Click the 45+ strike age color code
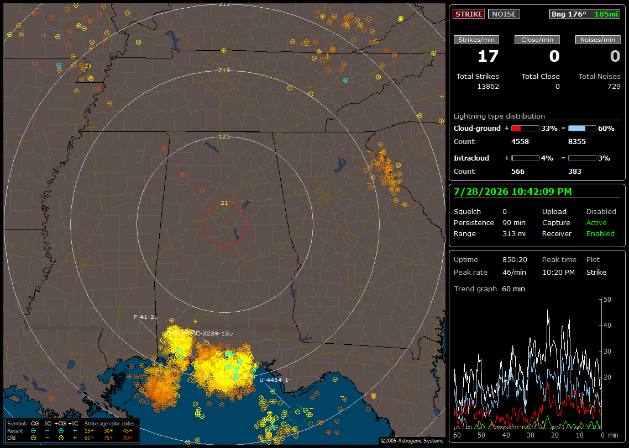 coord(128,431)
